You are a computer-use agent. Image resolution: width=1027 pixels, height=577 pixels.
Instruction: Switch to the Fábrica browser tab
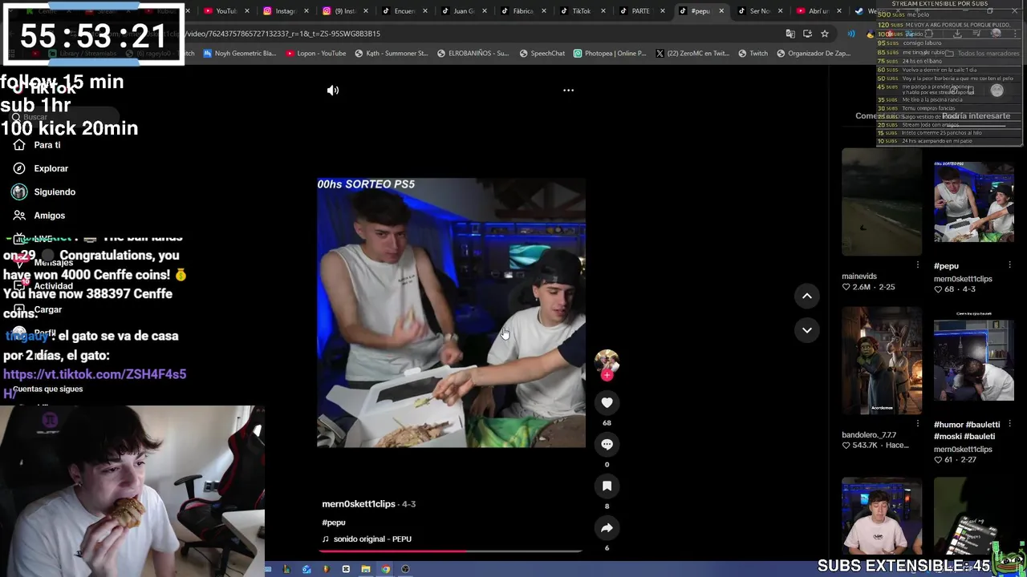click(x=523, y=11)
